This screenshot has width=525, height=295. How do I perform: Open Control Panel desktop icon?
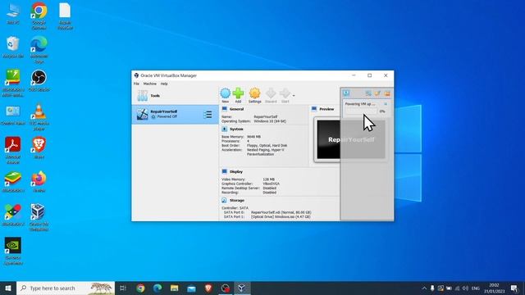[x=13, y=115]
